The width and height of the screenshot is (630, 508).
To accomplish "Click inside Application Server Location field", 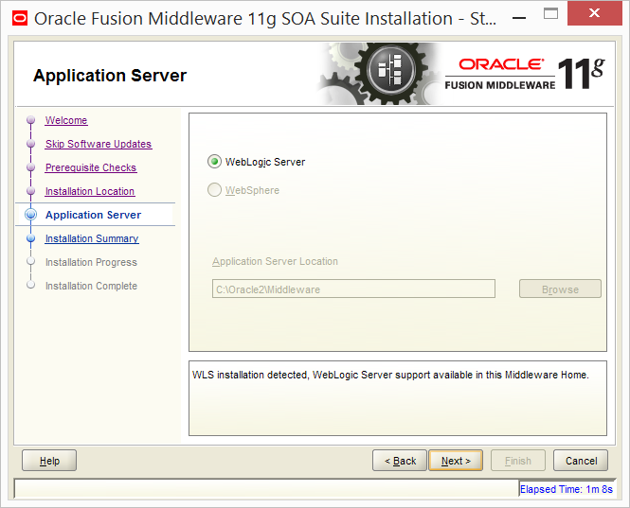I will 353,289.
